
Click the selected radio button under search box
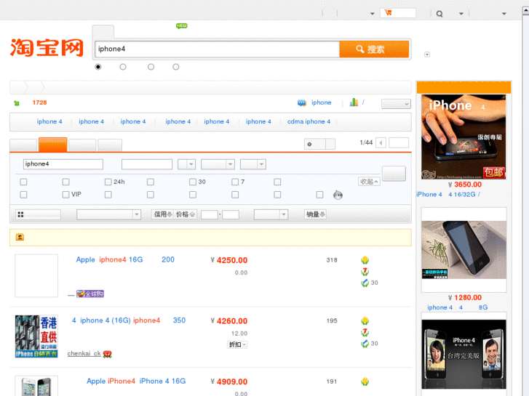click(x=98, y=67)
